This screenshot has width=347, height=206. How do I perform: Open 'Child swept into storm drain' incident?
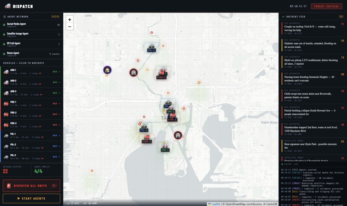tap(313, 96)
